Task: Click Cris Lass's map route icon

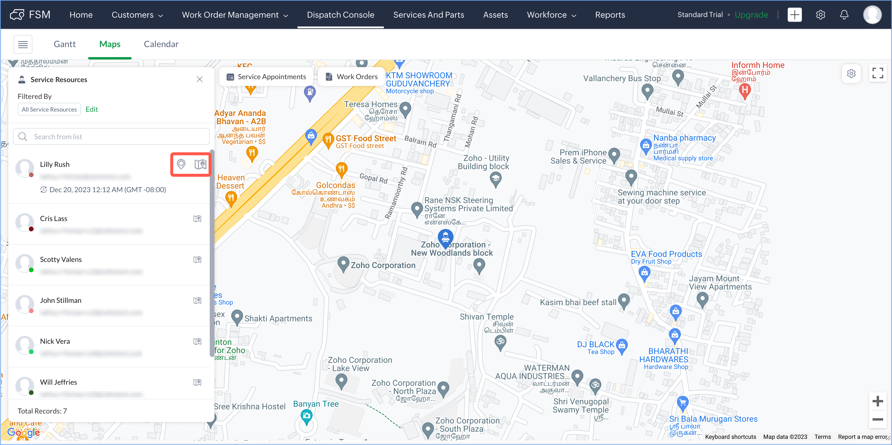Action: click(x=197, y=219)
